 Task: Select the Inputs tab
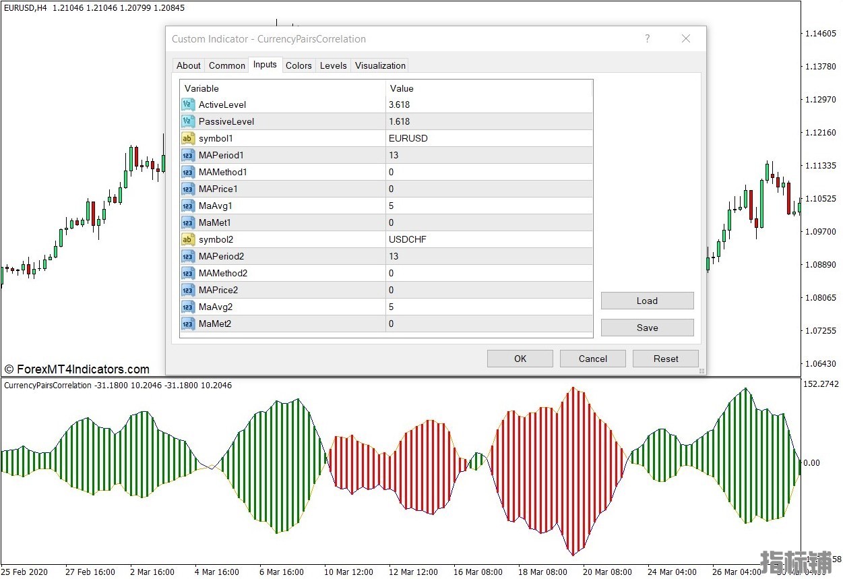click(x=265, y=65)
